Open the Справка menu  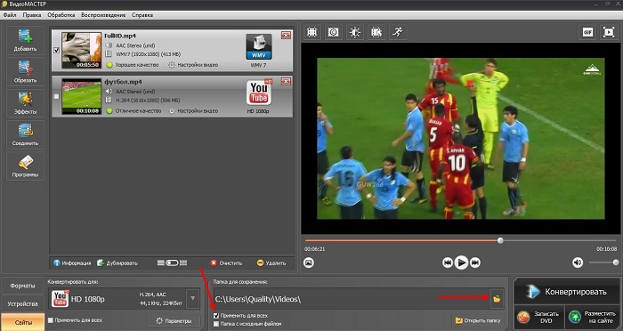click(x=142, y=15)
